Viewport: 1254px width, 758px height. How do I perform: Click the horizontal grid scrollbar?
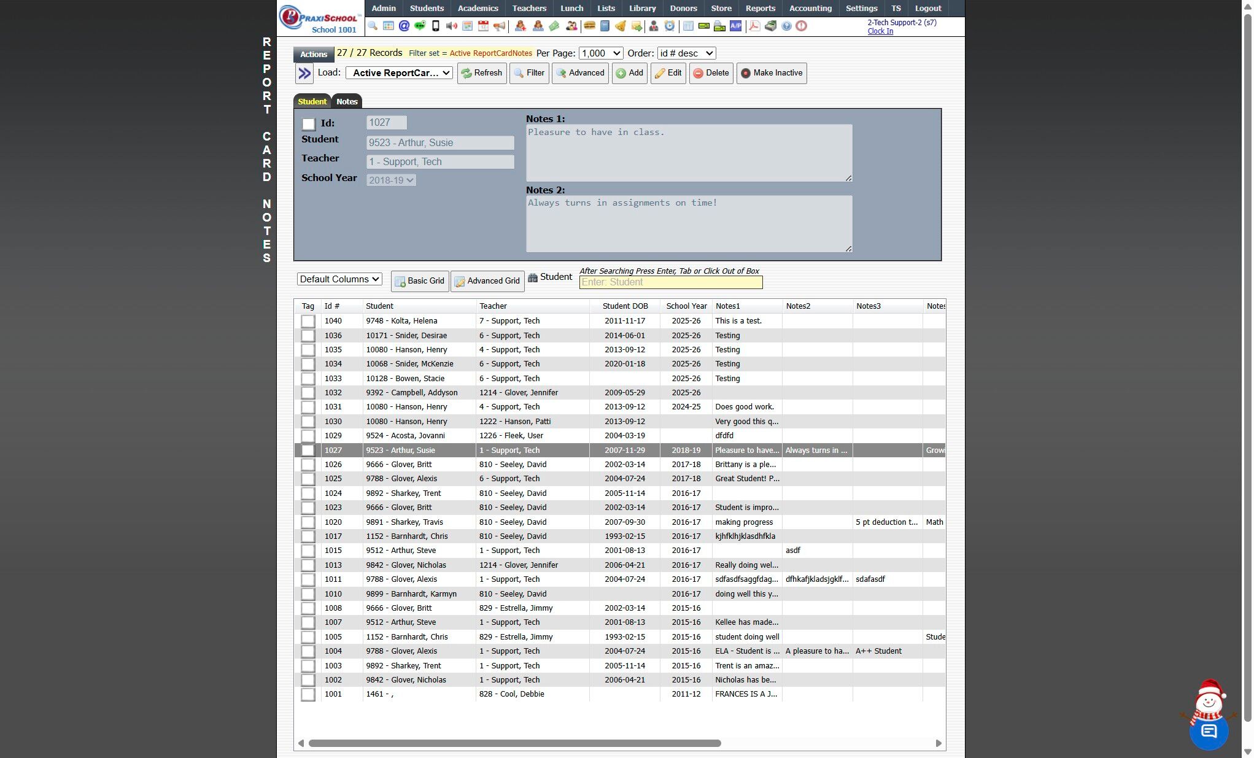514,743
